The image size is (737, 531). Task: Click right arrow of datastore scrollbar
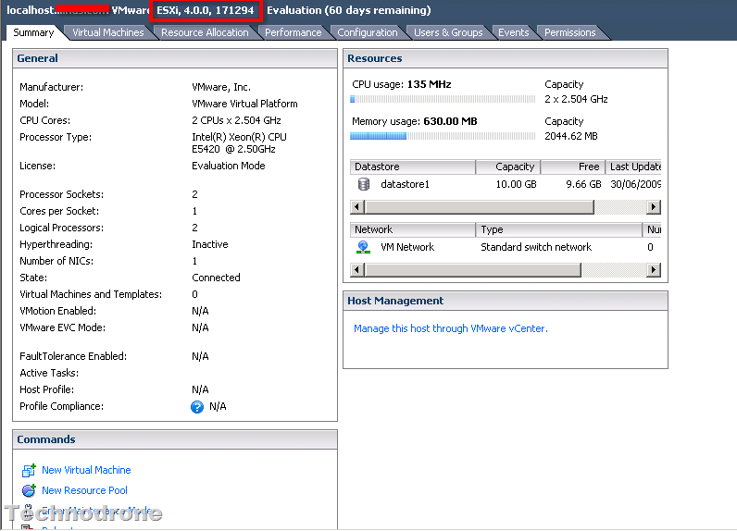click(654, 206)
